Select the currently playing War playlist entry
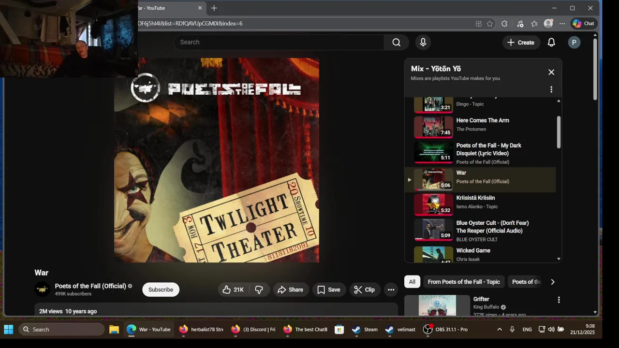This screenshot has width=619, height=348. click(481, 179)
